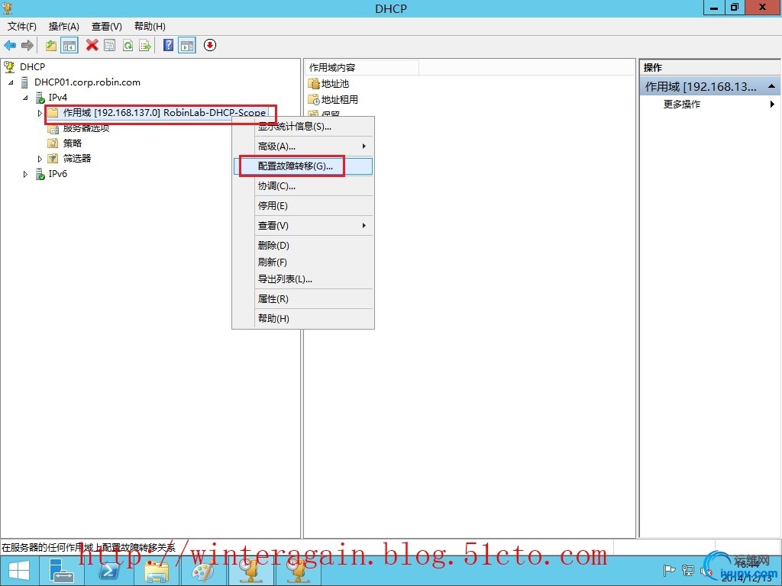Select the IPv4 node icon
Viewport: 782px width, 586px height.
tap(41, 97)
